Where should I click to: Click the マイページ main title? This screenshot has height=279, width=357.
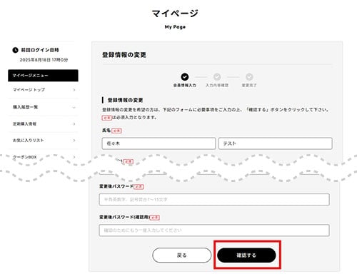[175, 14]
